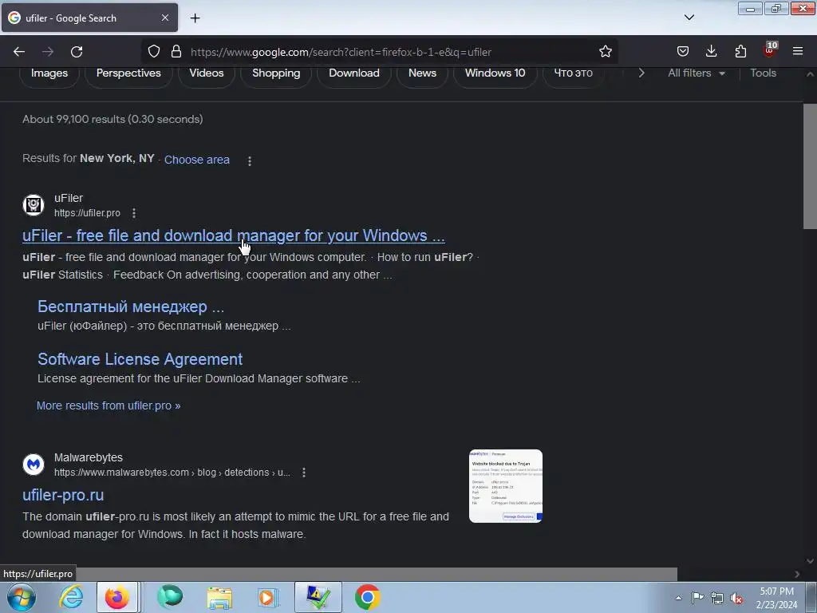This screenshot has width=817, height=613.
Task: Open Google Chrome taskbar icon
Action: [x=367, y=597]
